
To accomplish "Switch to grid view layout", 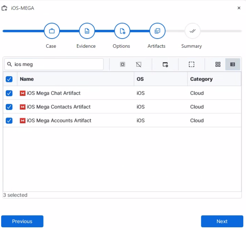I will (218, 64).
